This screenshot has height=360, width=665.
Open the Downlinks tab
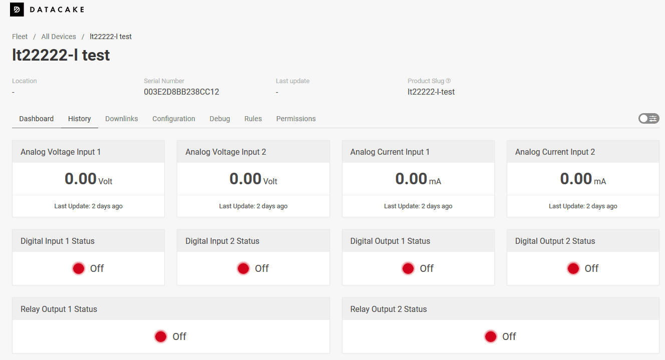122,119
